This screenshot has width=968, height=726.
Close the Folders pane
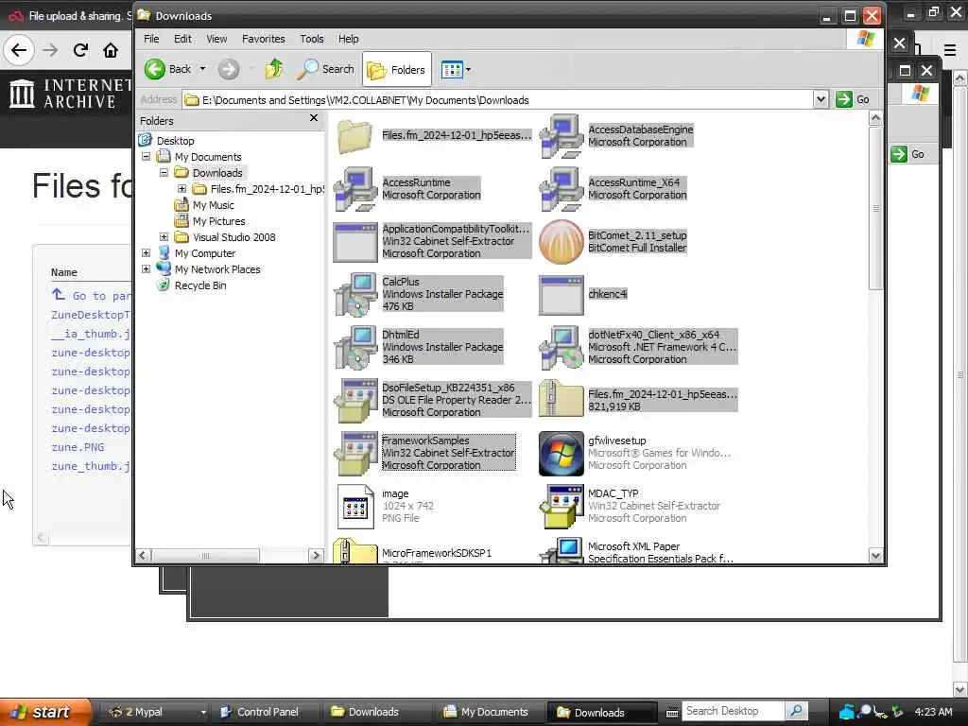[x=314, y=118]
